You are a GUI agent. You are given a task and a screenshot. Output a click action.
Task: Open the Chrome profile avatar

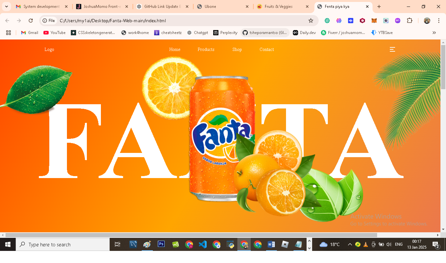coord(427,21)
